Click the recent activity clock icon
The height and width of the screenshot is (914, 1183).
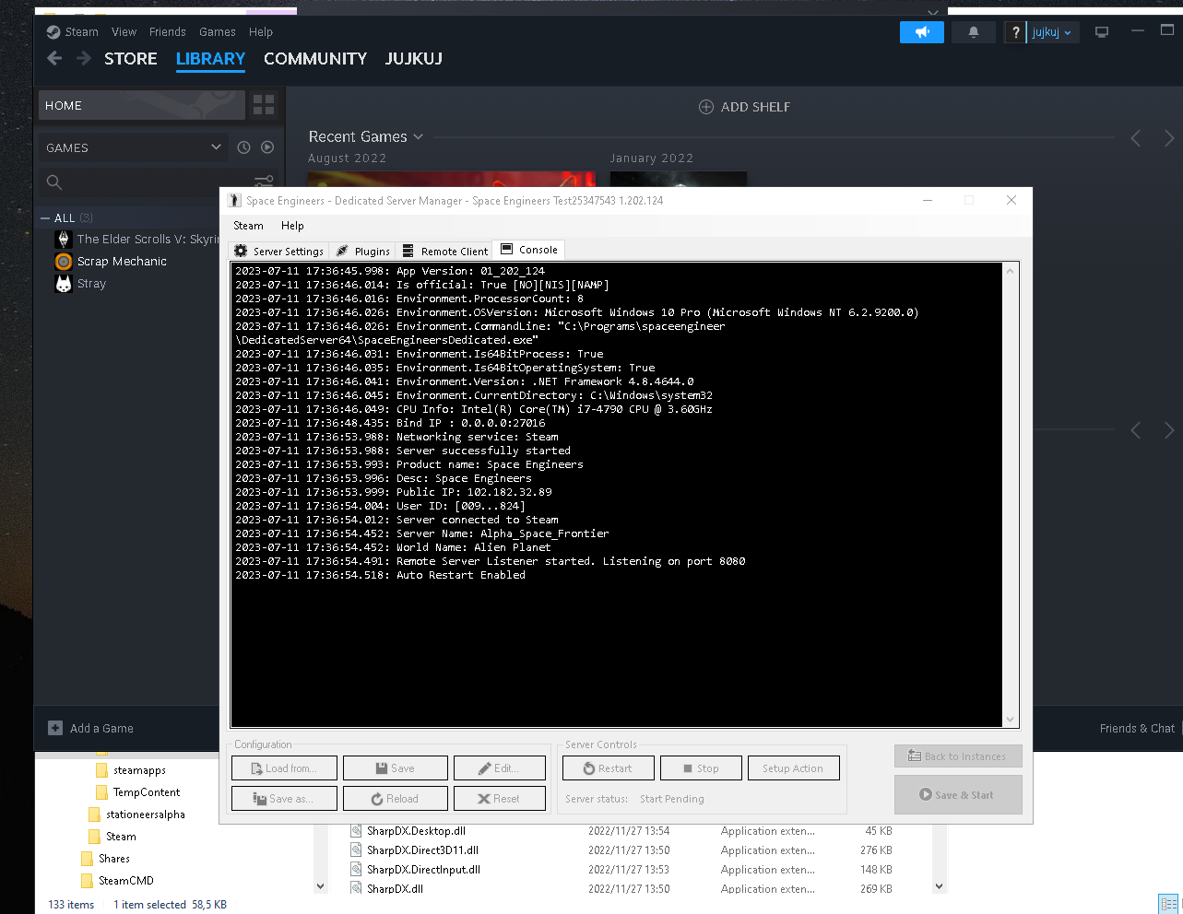pyautogui.click(x=243, y=147)
